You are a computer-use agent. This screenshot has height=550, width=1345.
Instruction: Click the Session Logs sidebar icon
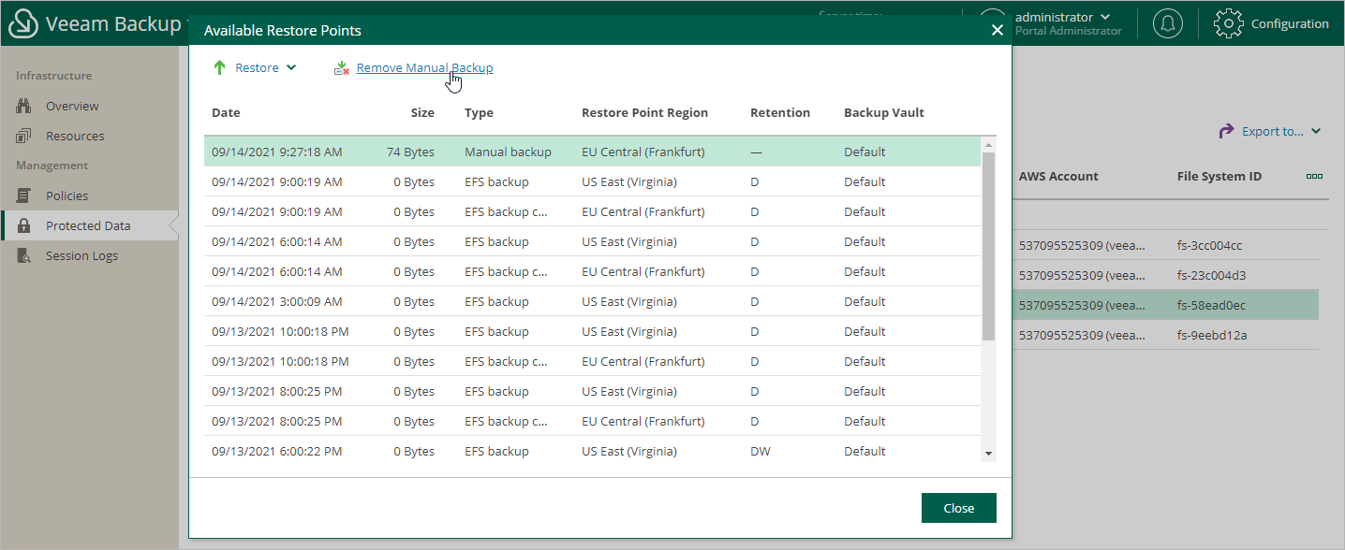point(24,255)
